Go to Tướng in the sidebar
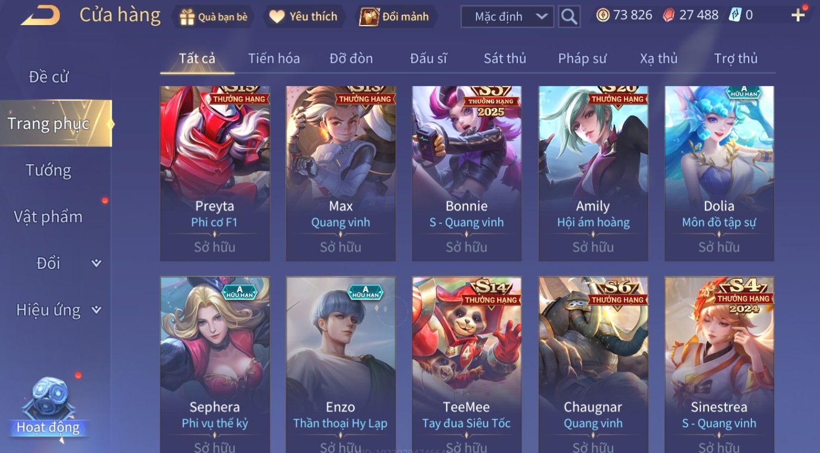This screenshot has height=453, width=820. pyautogui.click(x=48, y=170)
